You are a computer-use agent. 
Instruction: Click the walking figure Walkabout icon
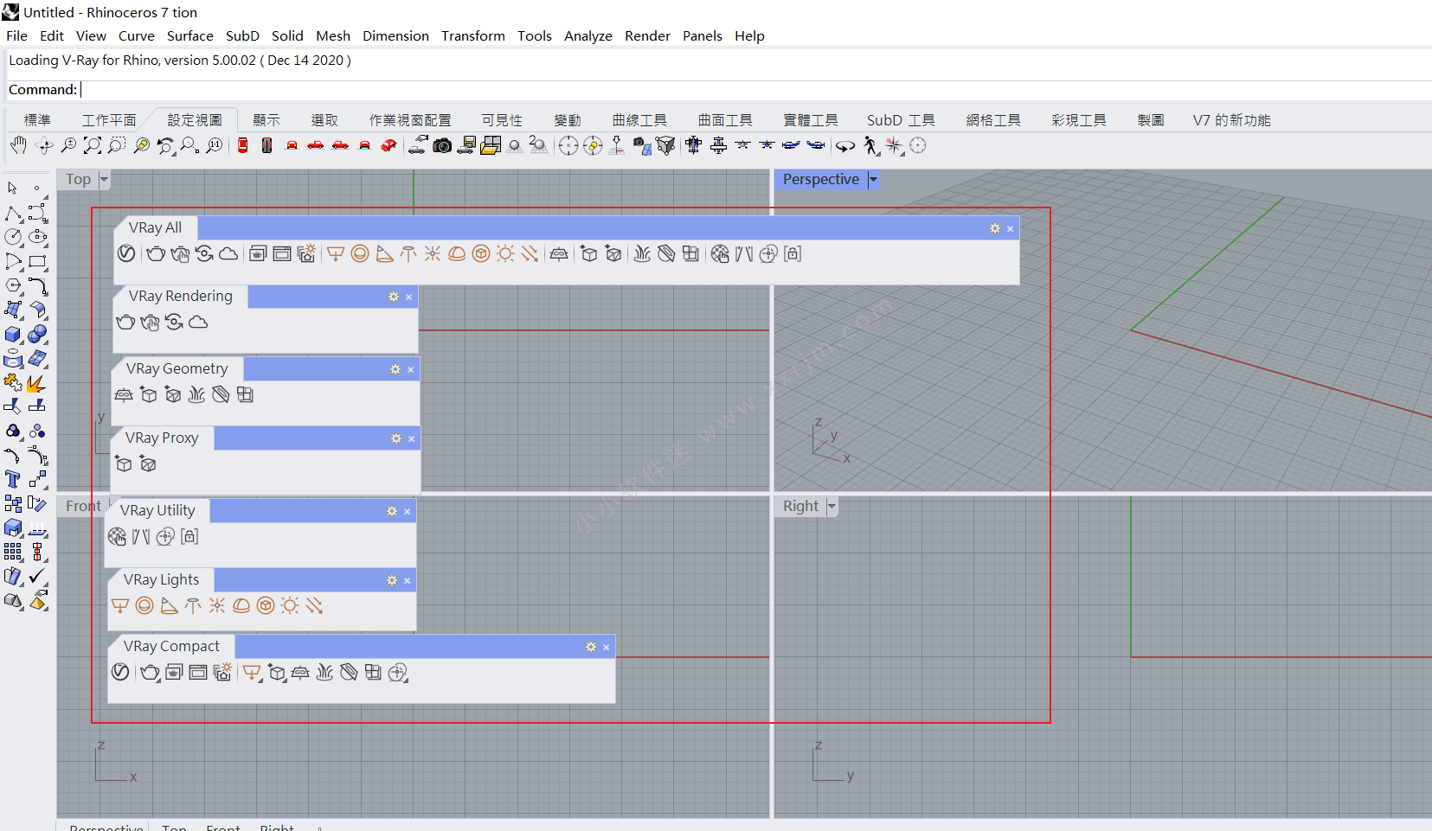(871, 145)
